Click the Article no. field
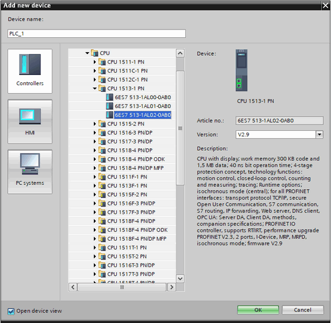 click(279, 121)
